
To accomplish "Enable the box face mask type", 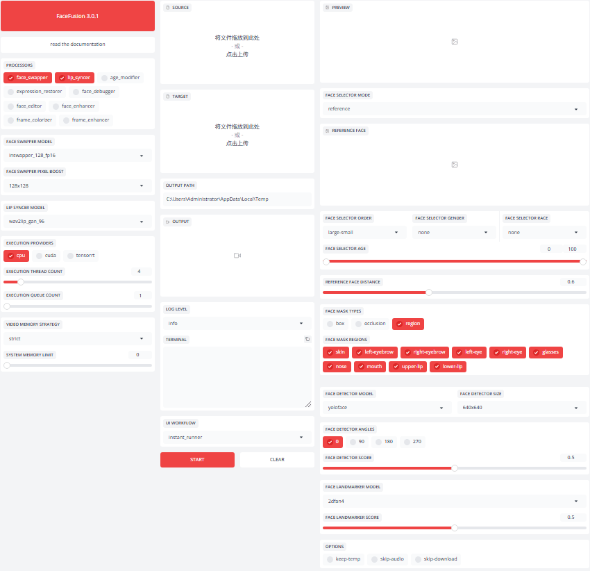I will [x=336, y=324].
